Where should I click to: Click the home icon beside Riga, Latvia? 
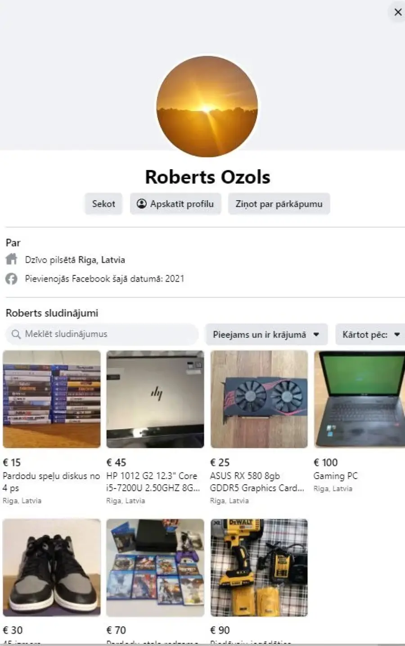tap(11, 259)
